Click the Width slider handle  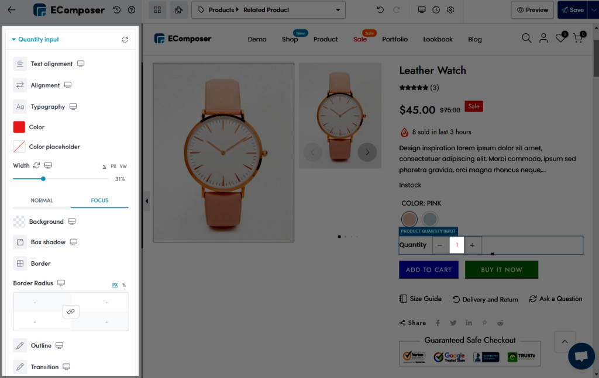click(x=43, y=179)
